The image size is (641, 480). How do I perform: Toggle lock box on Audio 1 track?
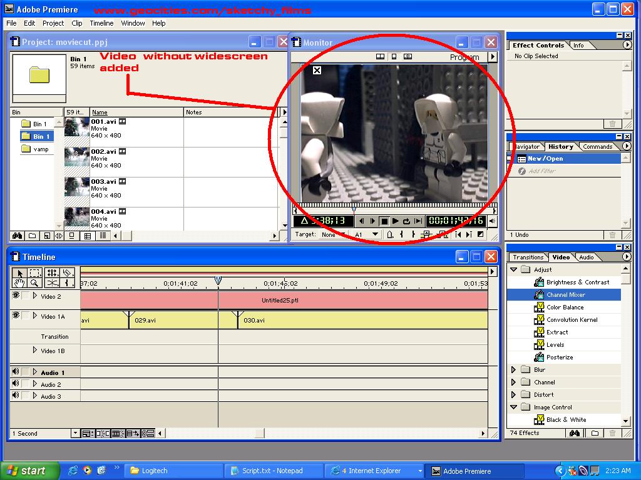click(26, 372)
